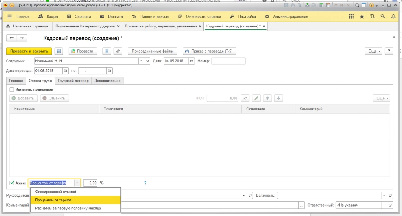Screen dimensions: 402x216
Task: Open the title bar calendar icon
Action: (328, 5)
